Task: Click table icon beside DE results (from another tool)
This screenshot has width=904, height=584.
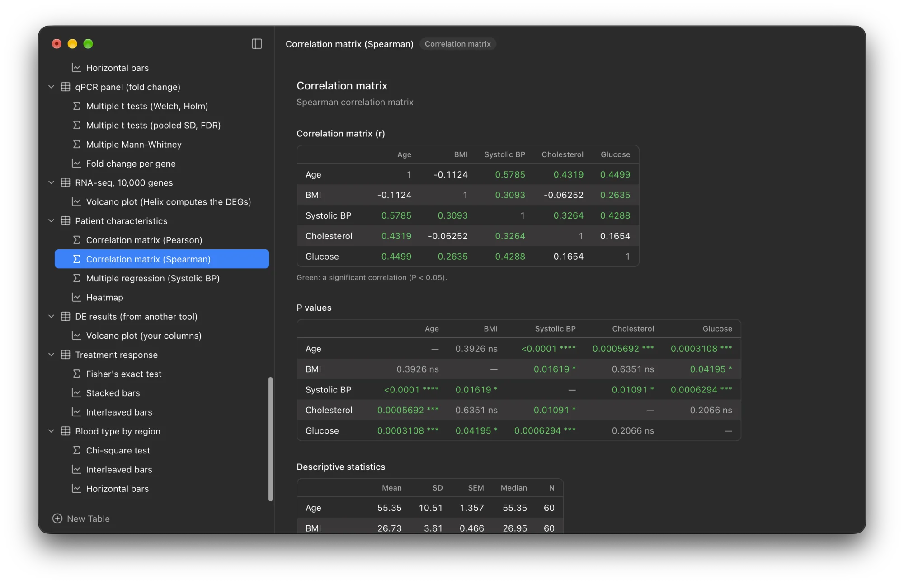Action: click(66, 316)
